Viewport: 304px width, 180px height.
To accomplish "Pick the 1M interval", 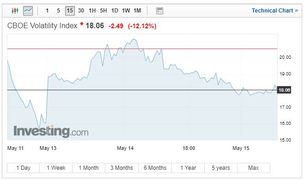I will coord(137,11).
